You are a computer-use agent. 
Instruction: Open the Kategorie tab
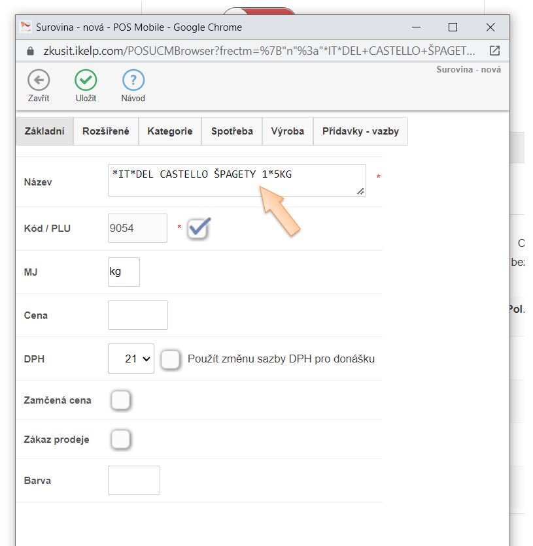click(x=170, y=131)
